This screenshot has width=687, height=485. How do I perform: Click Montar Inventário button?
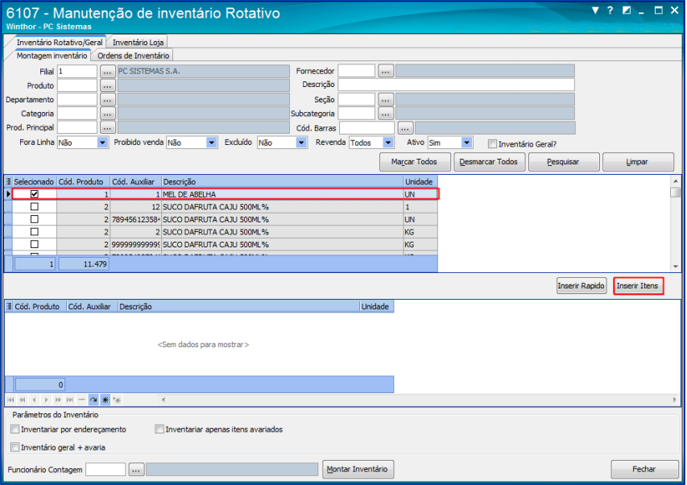coord(358,469)
